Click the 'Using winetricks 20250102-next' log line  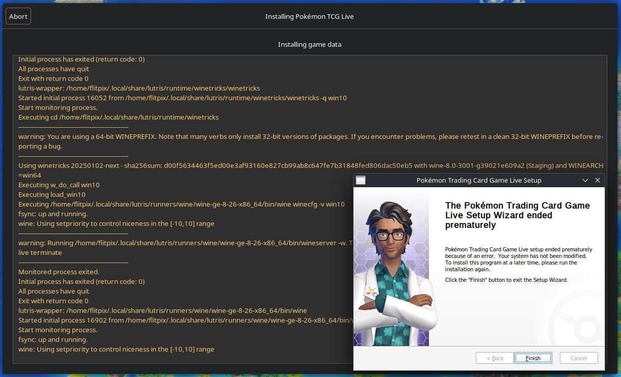coord(311,170)
